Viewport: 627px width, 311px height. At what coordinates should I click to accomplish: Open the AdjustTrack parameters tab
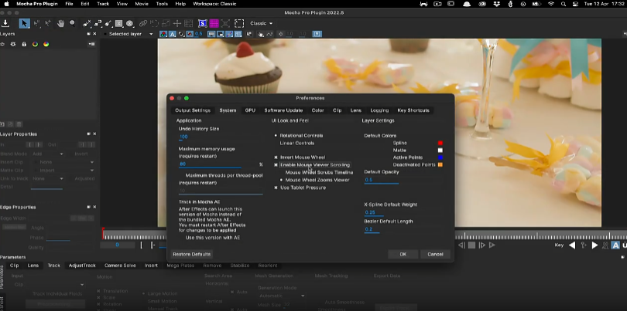pos(82,265)
